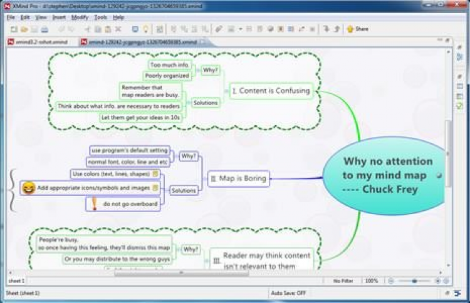Click the horizontal scrollbar thumb
The height and width of the screenshot is (303, 470).
tap(181, 273)
